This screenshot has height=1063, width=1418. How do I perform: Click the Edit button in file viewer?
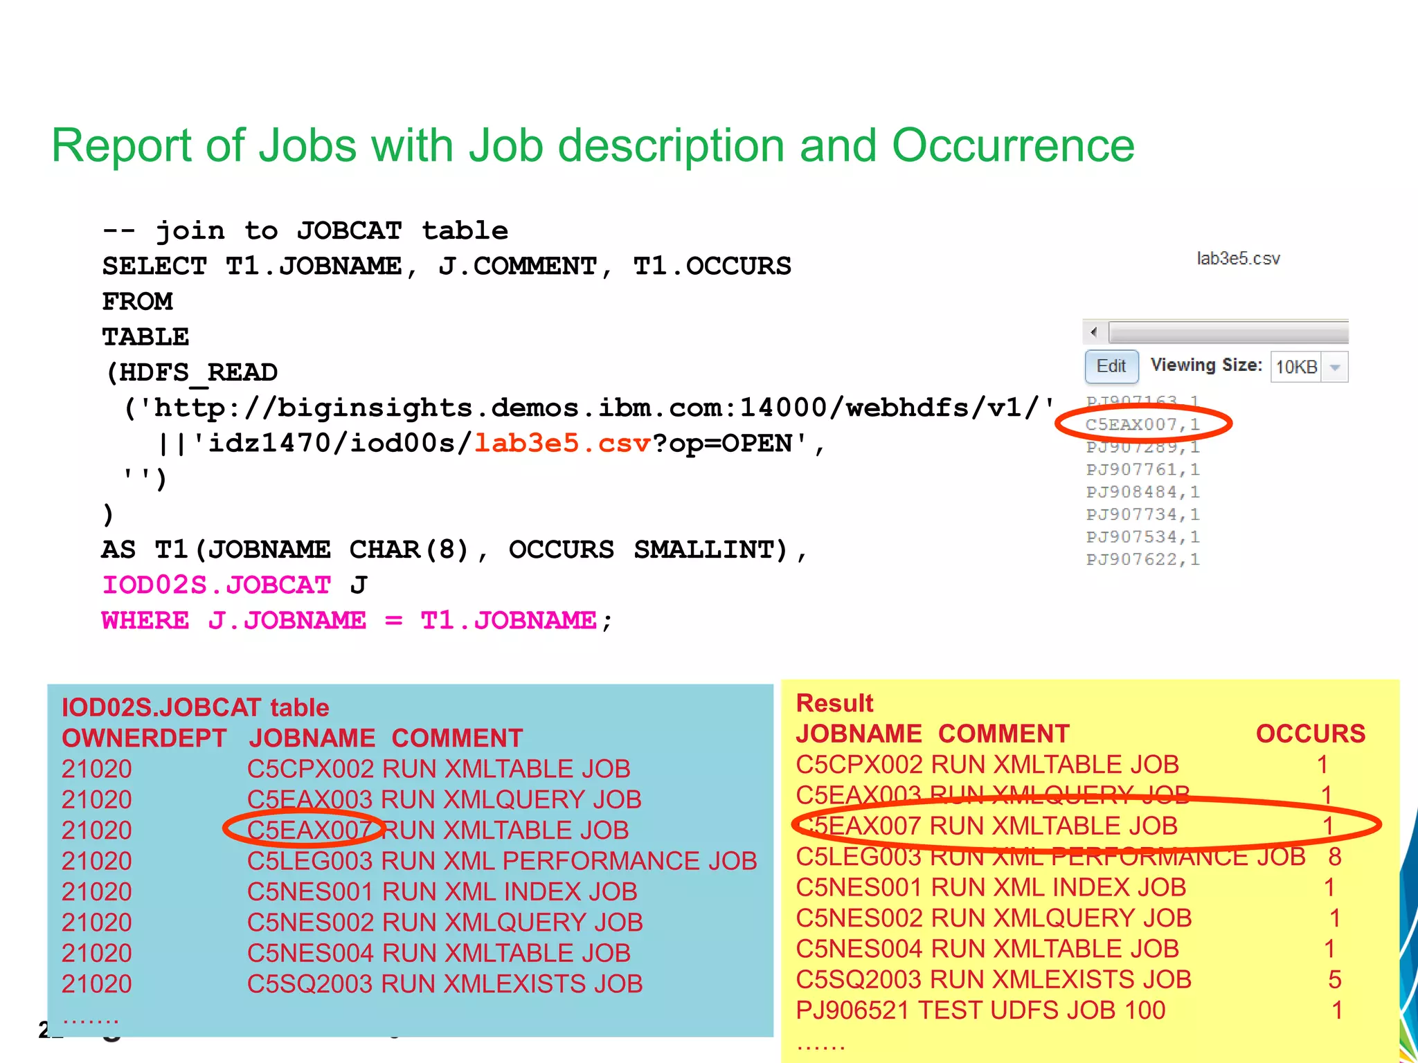coord(1111,366)
